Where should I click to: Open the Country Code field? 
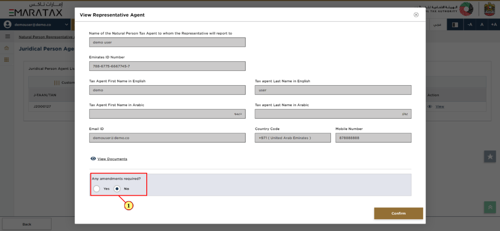coord(293,138)
